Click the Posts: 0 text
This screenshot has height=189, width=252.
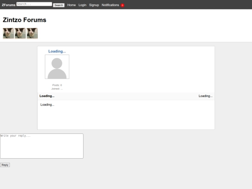(x=57, y=85)
